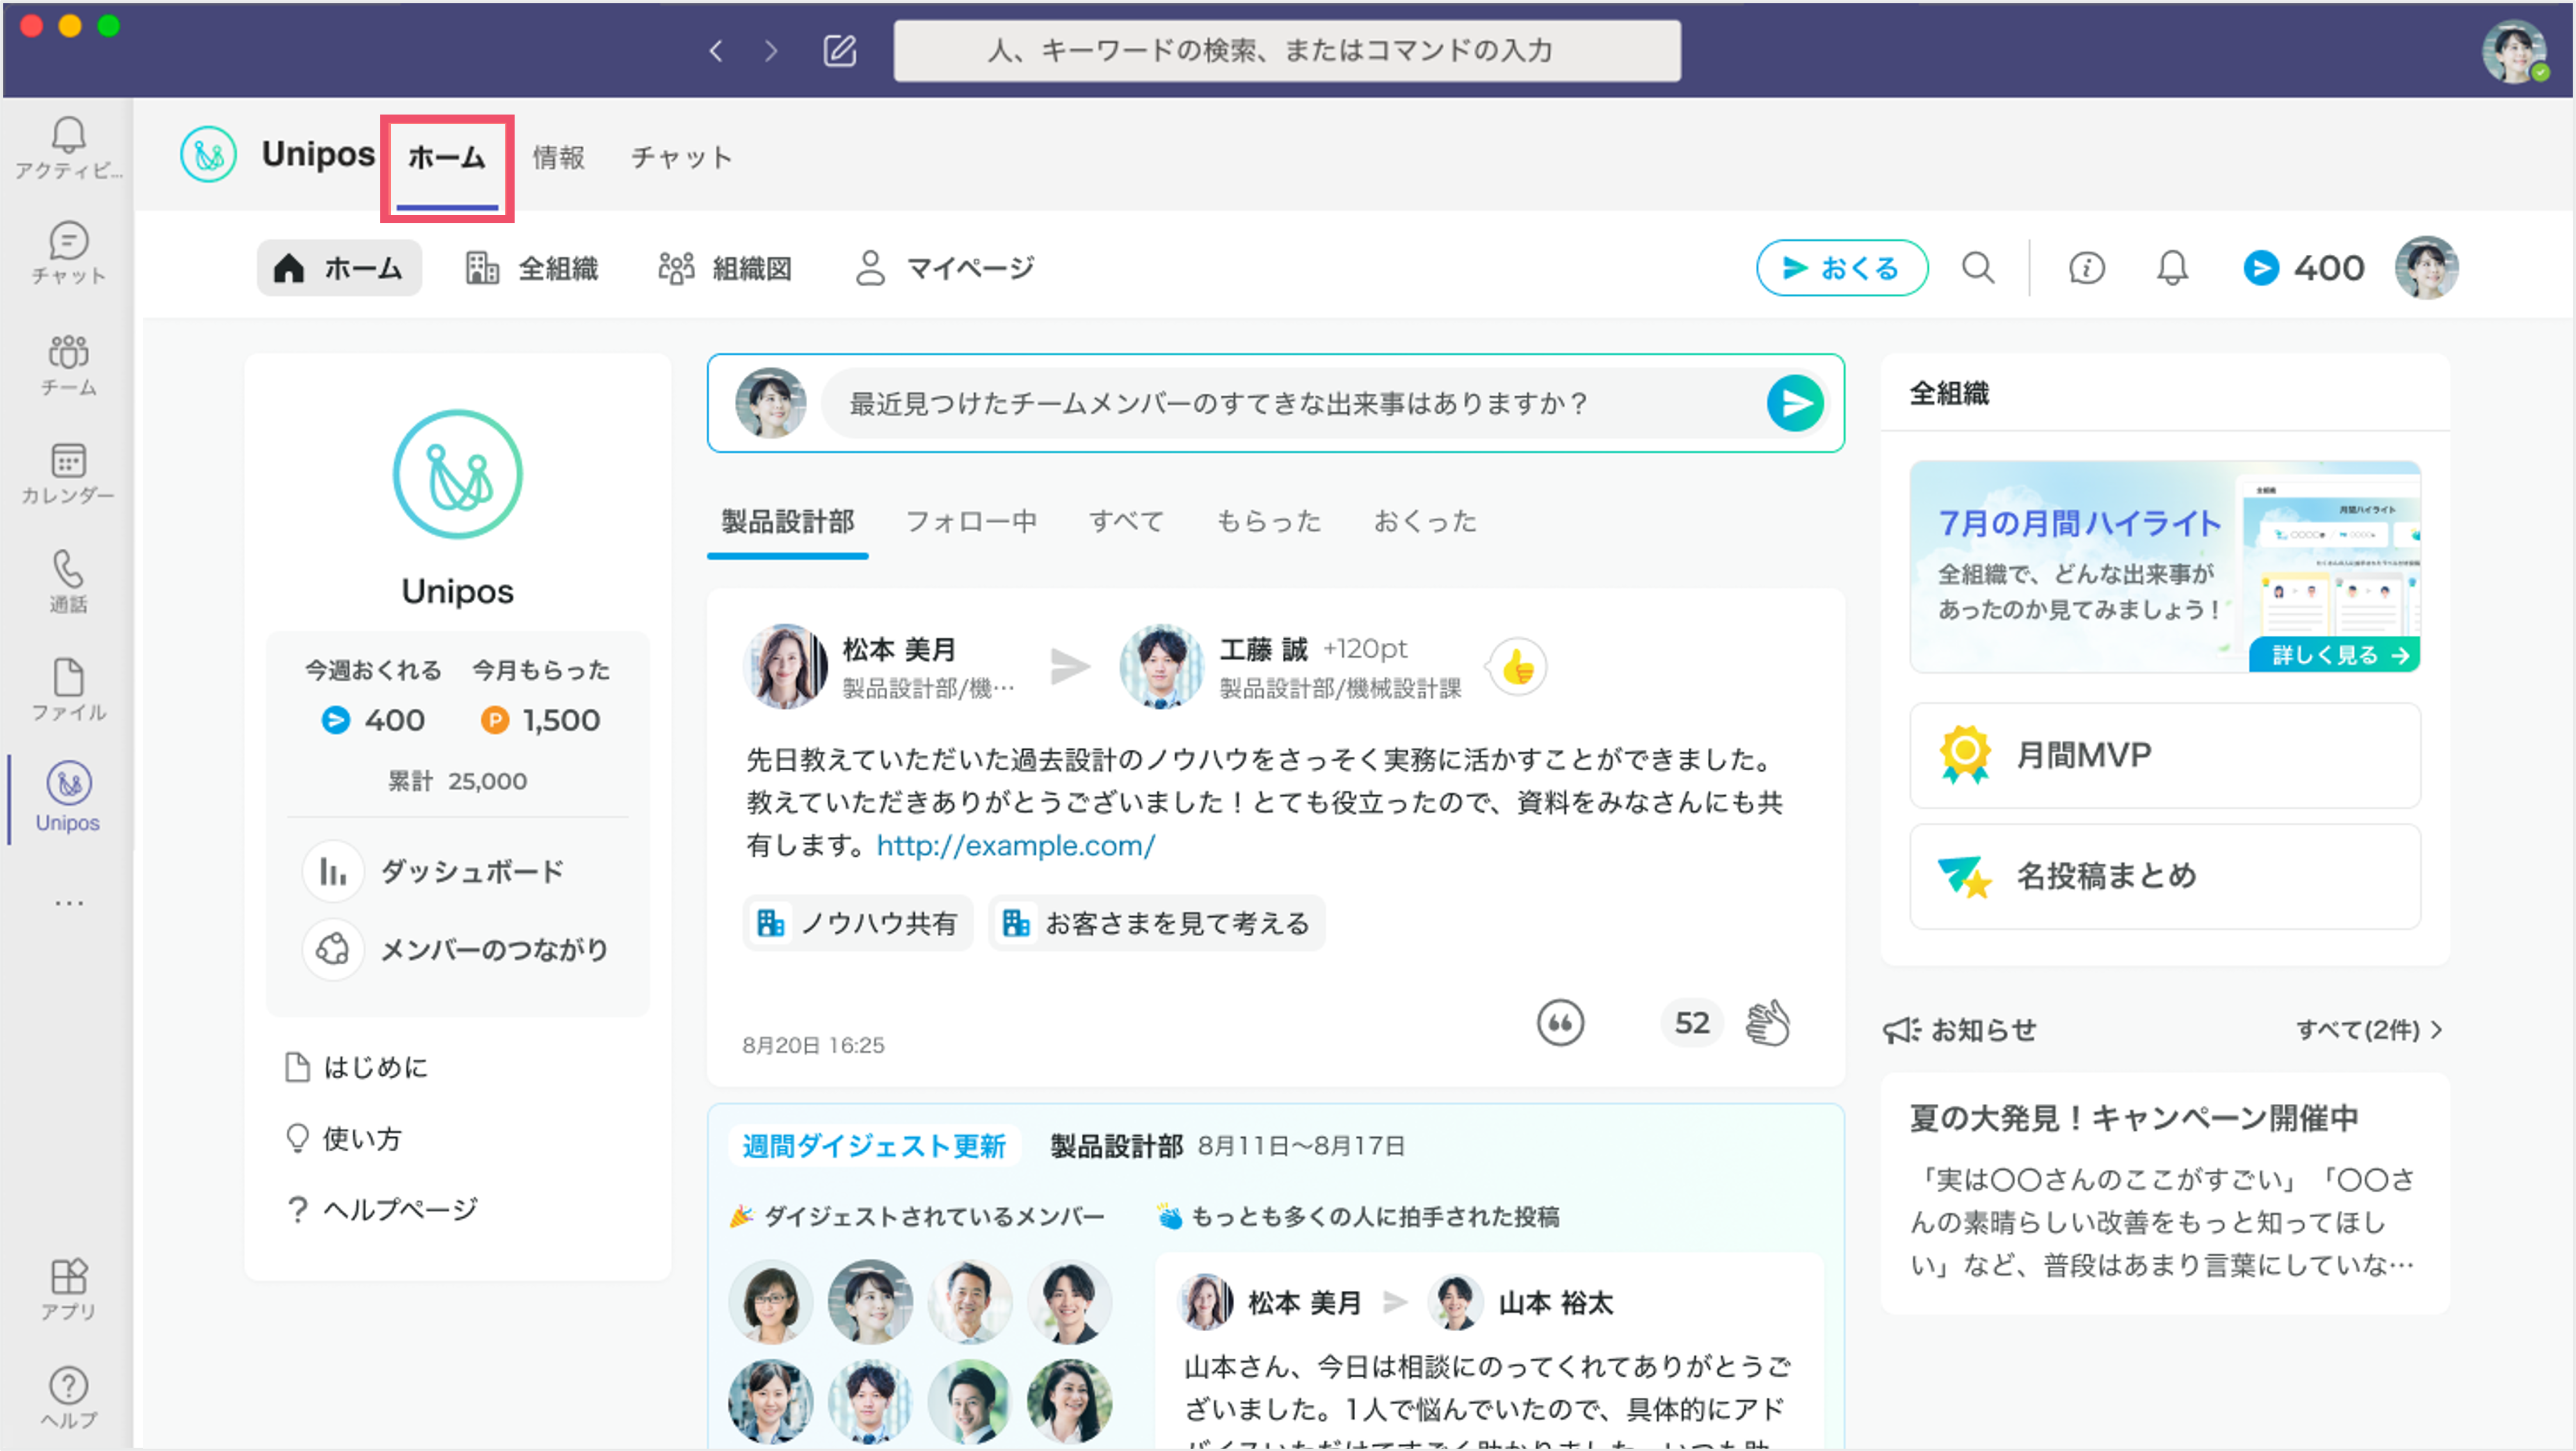2576x1451 pixels.
Task: Click the 52 clap count
Action: point(1692,1023)
